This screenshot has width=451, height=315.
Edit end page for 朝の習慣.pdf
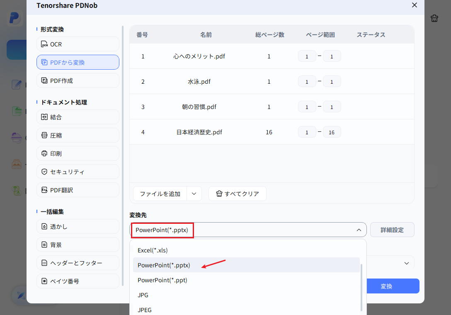point(332,107)
